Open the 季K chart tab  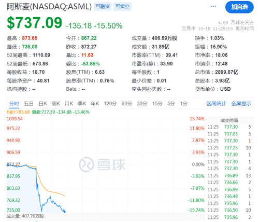pos(82,104)
